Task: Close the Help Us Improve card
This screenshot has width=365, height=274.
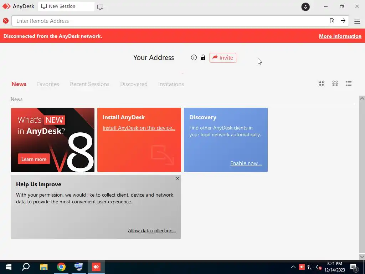Action: pyautogui.click(x=178, y=178)
